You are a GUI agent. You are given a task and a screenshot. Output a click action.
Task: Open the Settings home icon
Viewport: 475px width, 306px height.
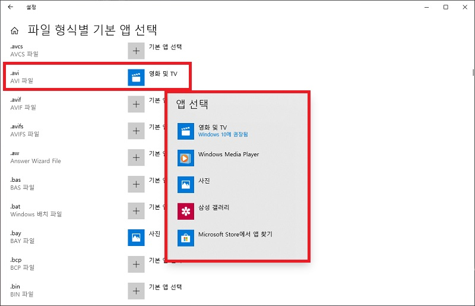pyautogui.click(x=14, y=30)
